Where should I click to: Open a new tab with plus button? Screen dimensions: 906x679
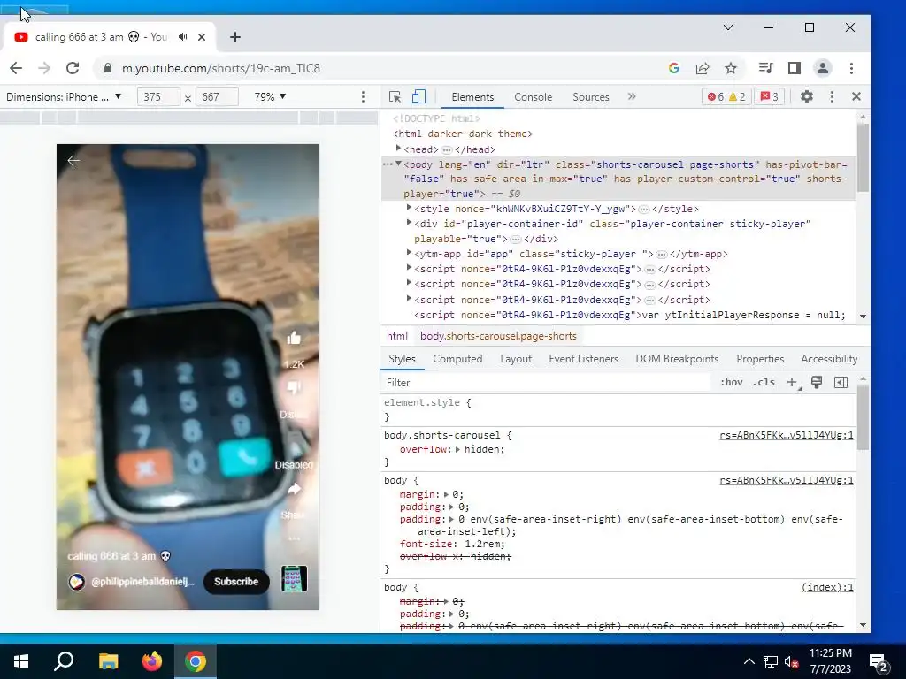(x=234, y=37)
